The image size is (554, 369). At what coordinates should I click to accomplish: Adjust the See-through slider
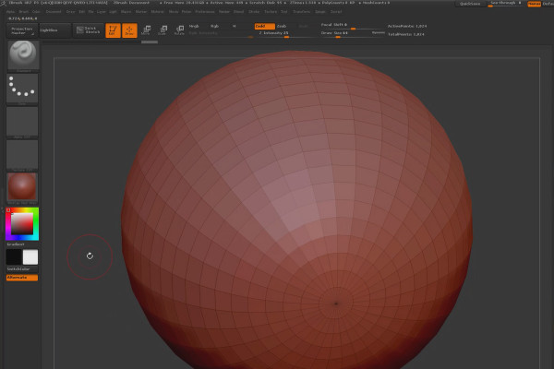[506, 4]
